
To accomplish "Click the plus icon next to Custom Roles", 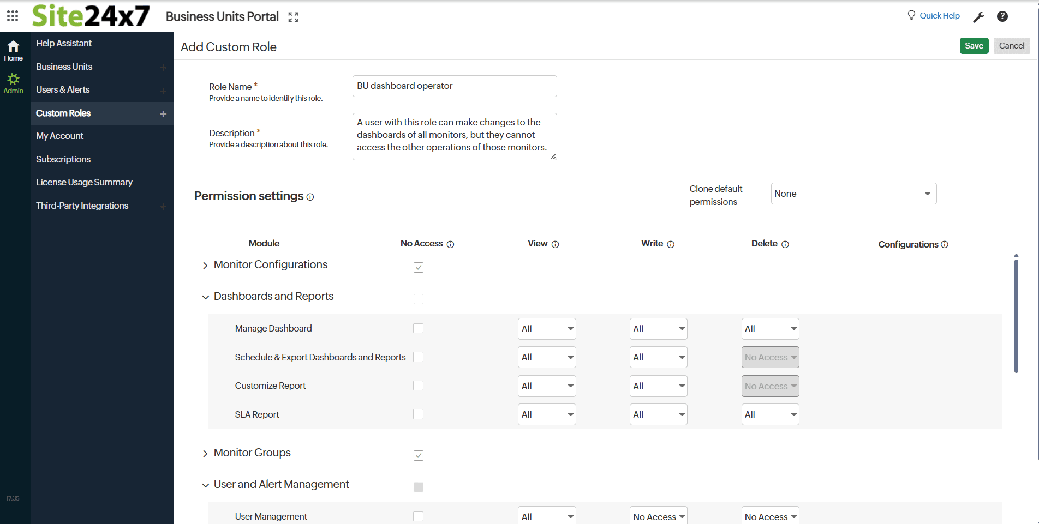I will 163,114.
